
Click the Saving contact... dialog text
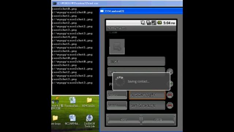coord(139,81)
